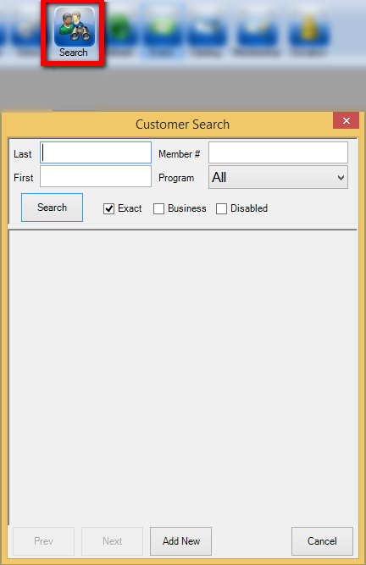Close the Customer Search dialog with X

[x=347, y=121]
